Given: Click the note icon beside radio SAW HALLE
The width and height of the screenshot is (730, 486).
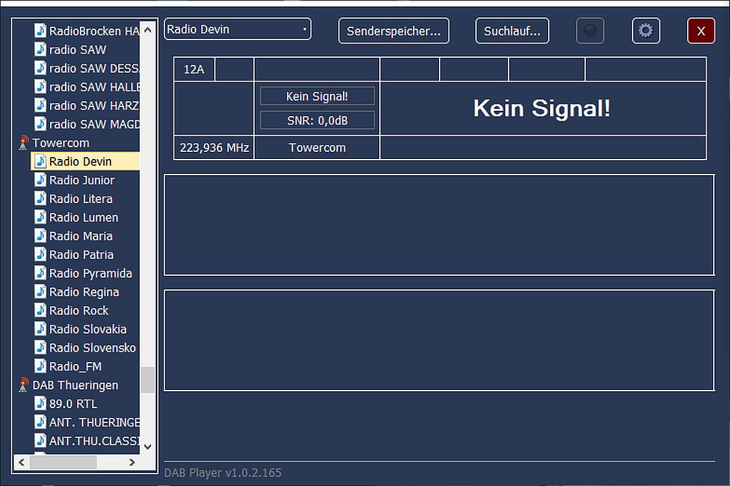Looking at the screenshot, I should coord(40,86).
